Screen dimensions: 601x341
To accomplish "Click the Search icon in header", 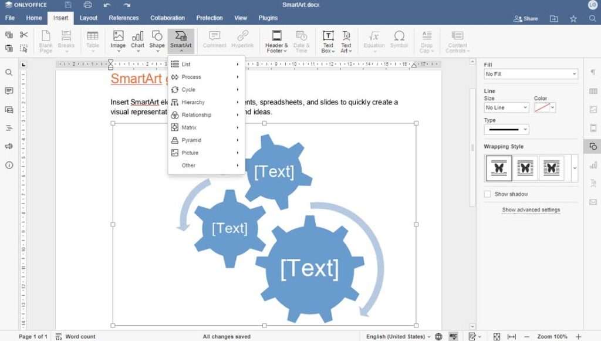I will pyautogui.click(x=593, y=18).
